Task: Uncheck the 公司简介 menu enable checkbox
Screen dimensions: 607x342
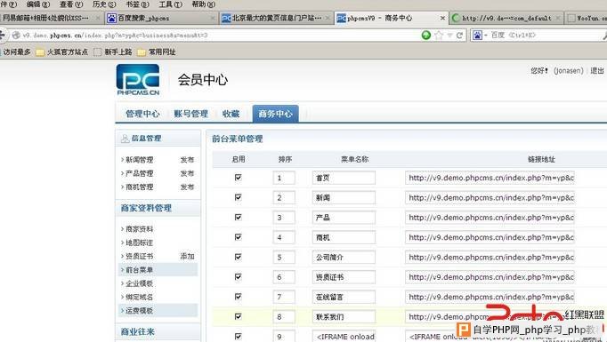Action: point(238,257)
